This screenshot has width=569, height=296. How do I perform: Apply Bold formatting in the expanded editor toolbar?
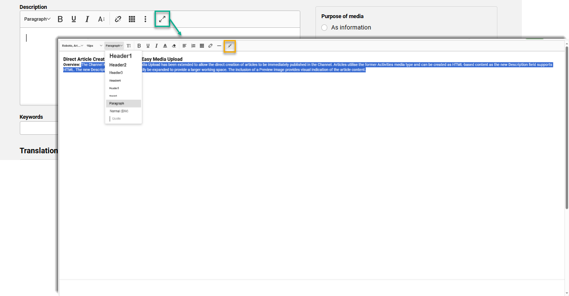point(139,45)
